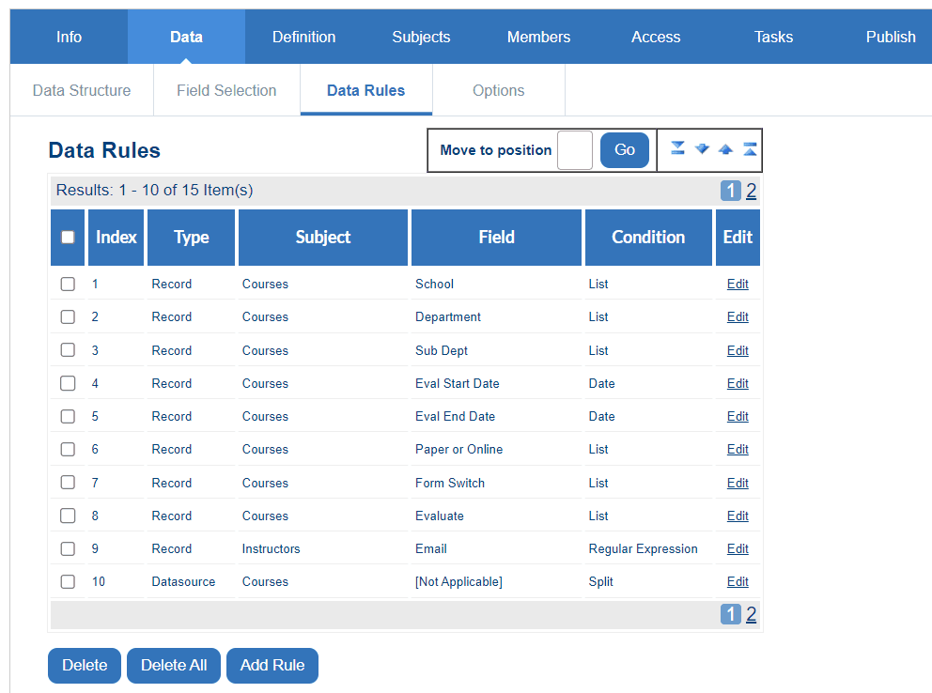Screen dimensions: 932x693
Task: Click the 'Split' condition cell
Action: point(601,581)
